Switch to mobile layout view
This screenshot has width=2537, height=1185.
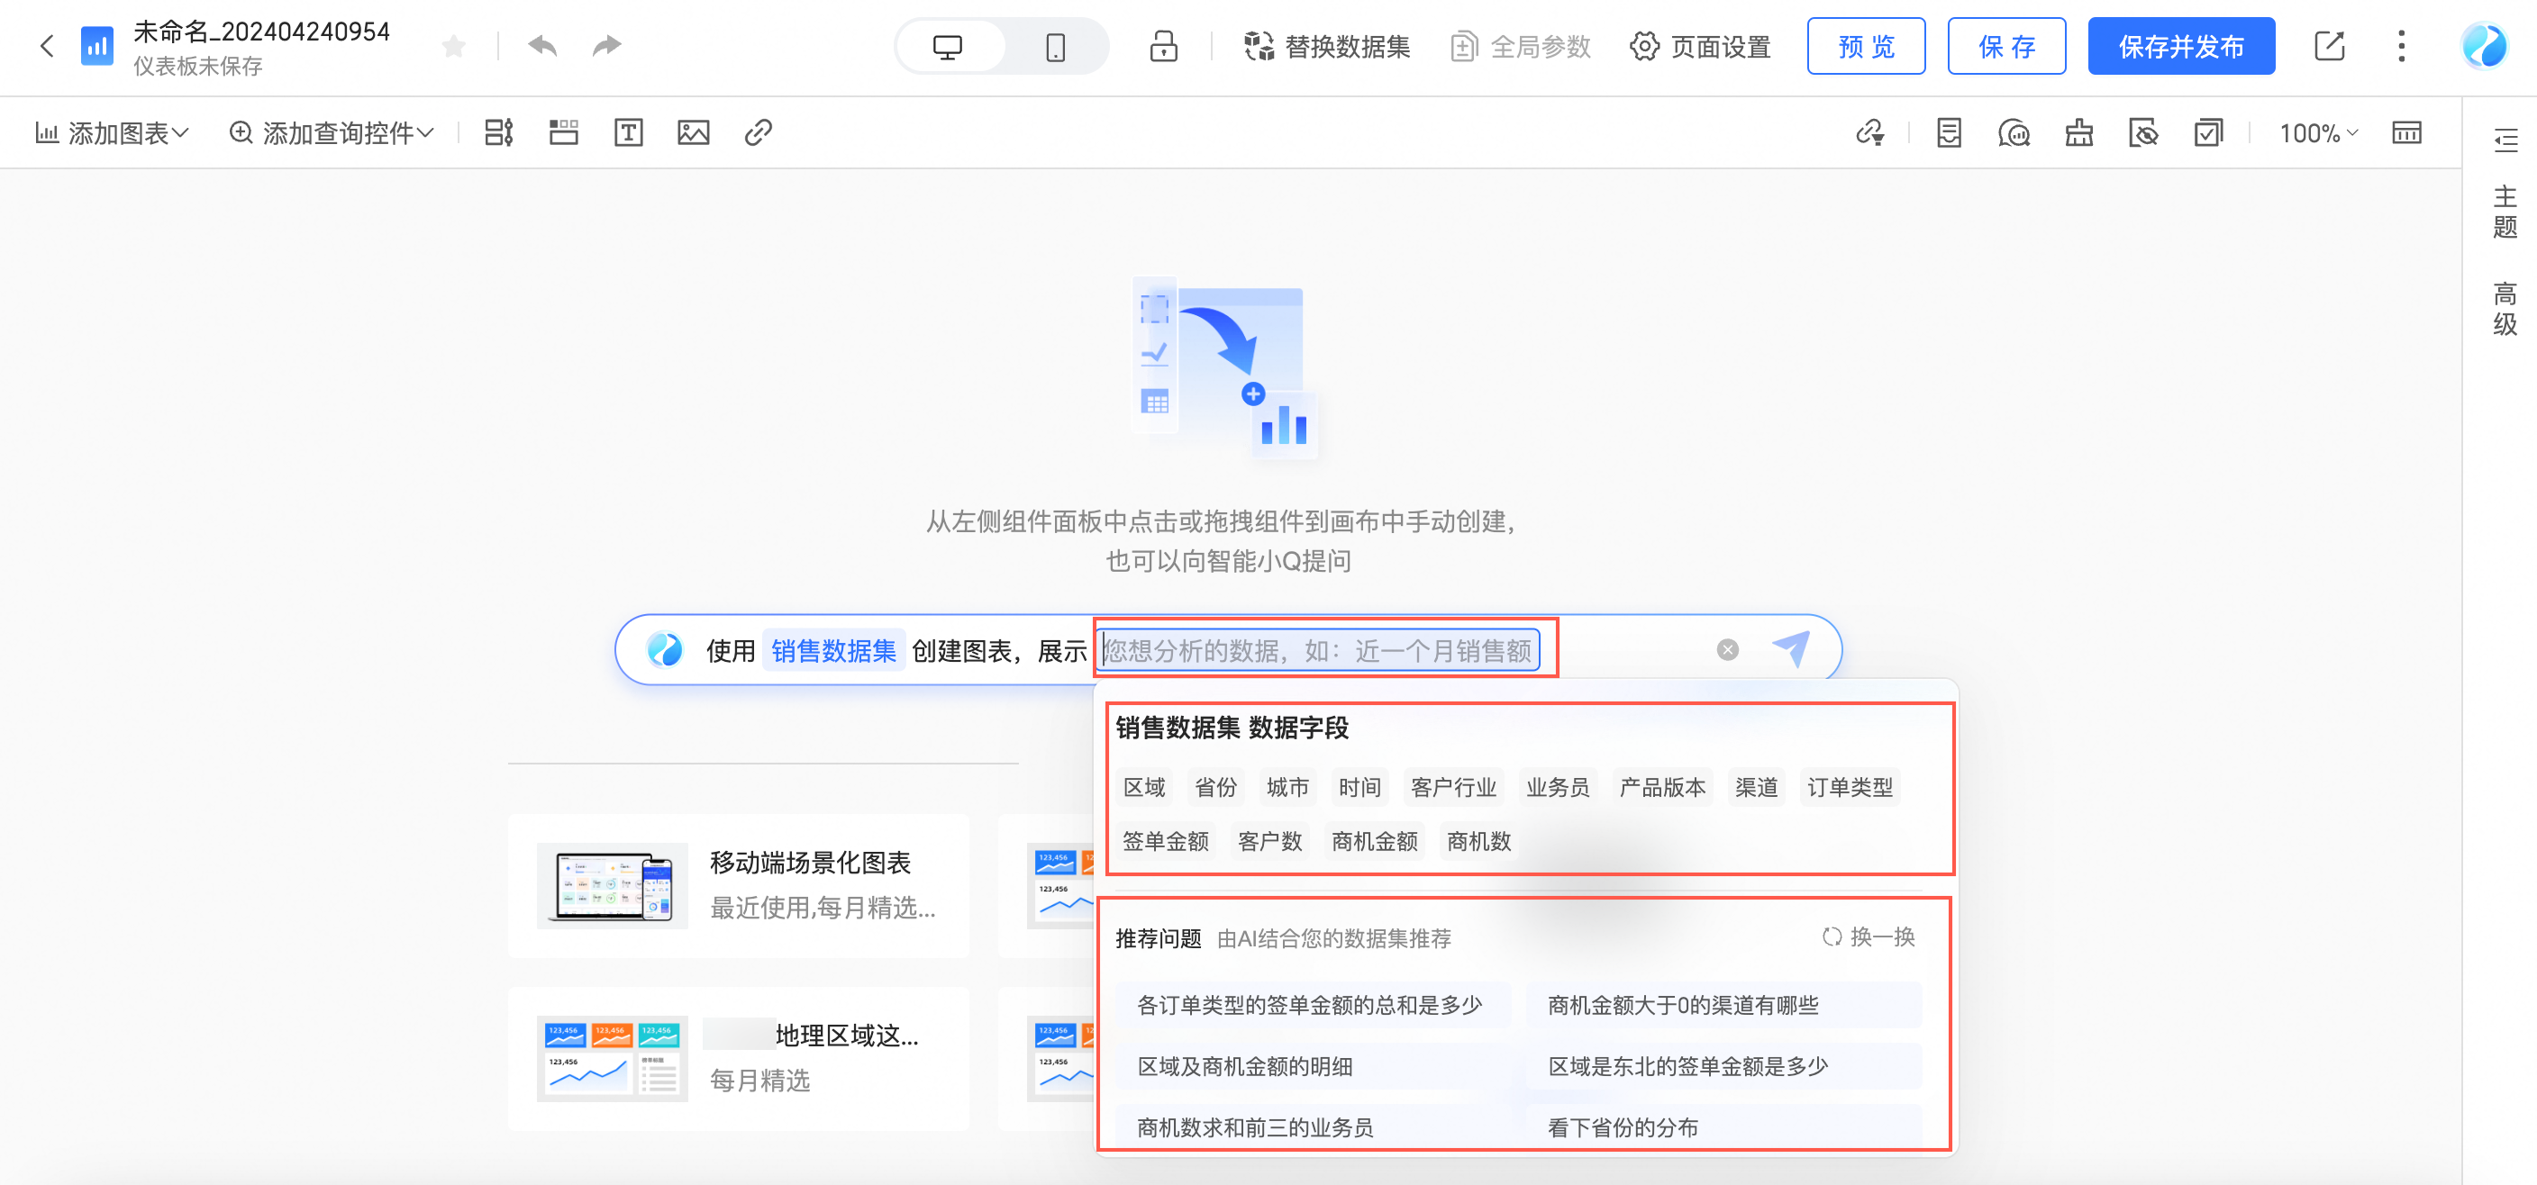coord(1055,46)
